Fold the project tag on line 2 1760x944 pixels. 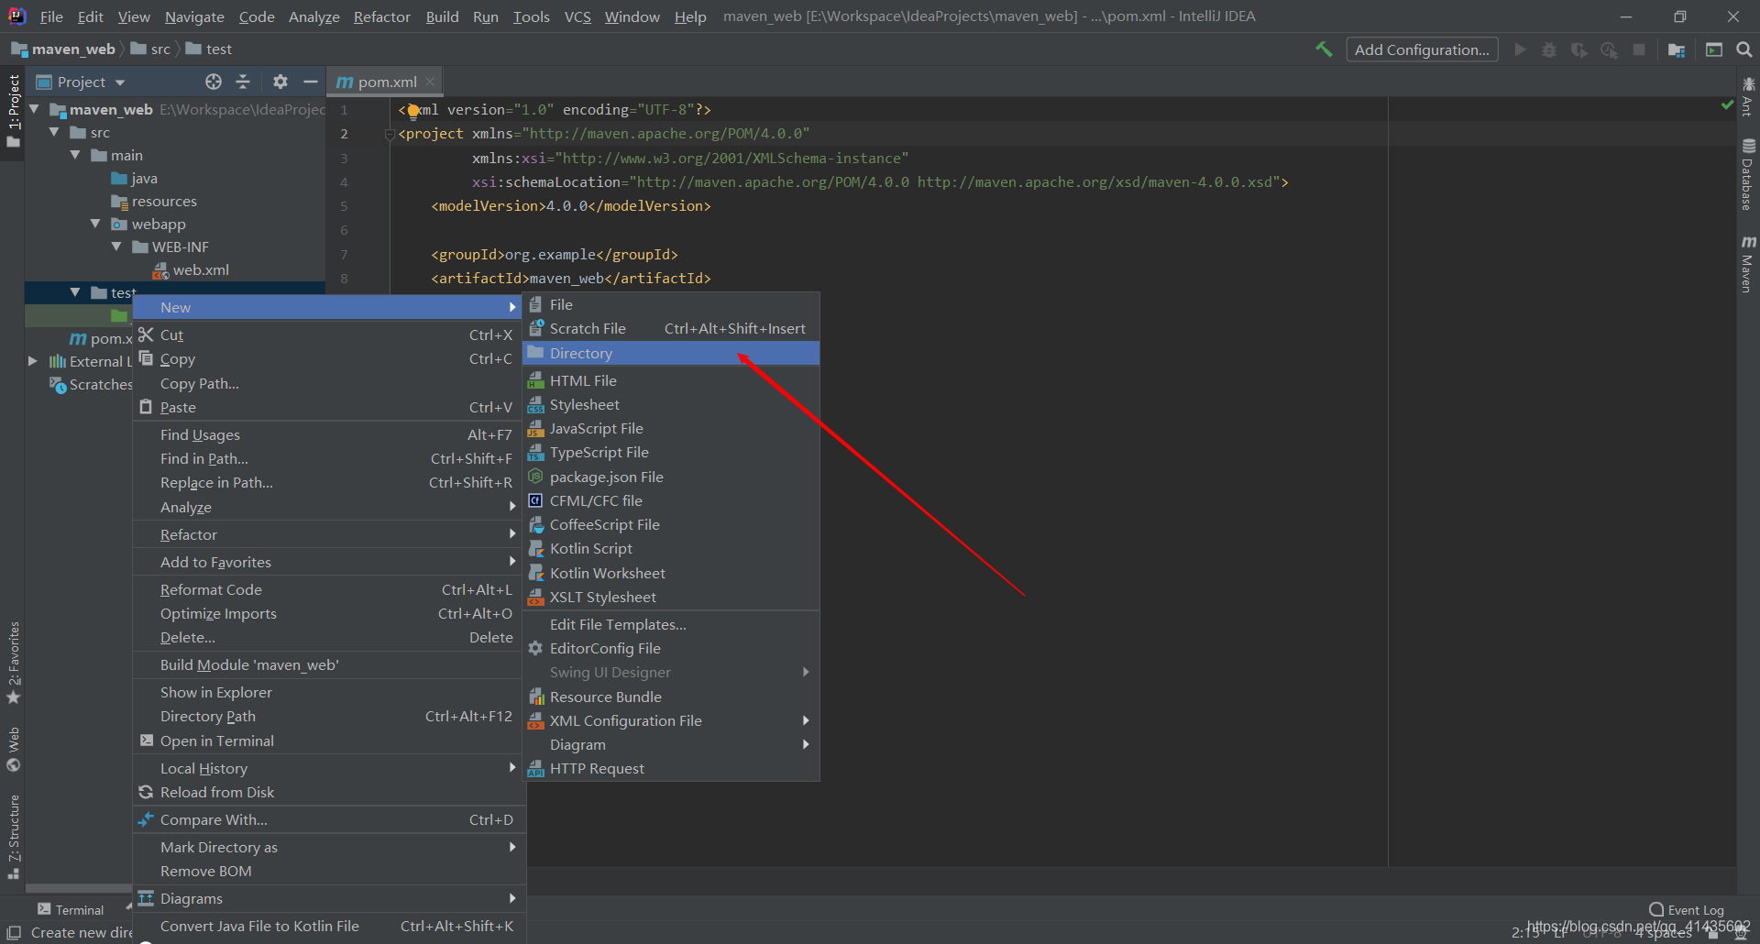coord(390,134)
